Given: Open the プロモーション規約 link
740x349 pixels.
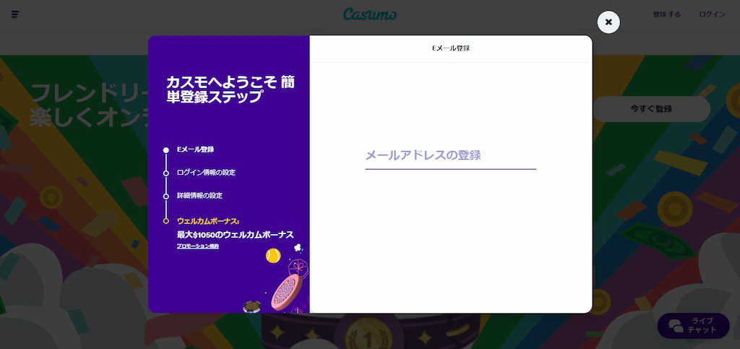Looking at the screenshot, I should pos(198,246).
